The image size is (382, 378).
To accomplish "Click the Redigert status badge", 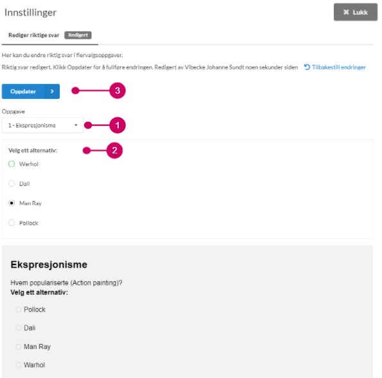I will coord(78,35).
